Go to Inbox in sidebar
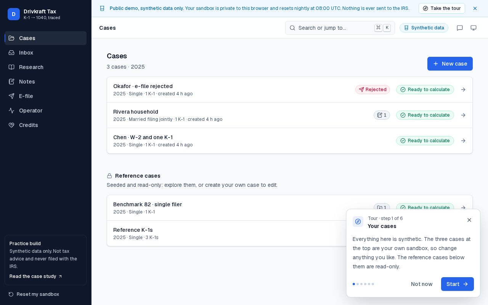This screenshot has height=305, width=488. click(x=45, y=53)
